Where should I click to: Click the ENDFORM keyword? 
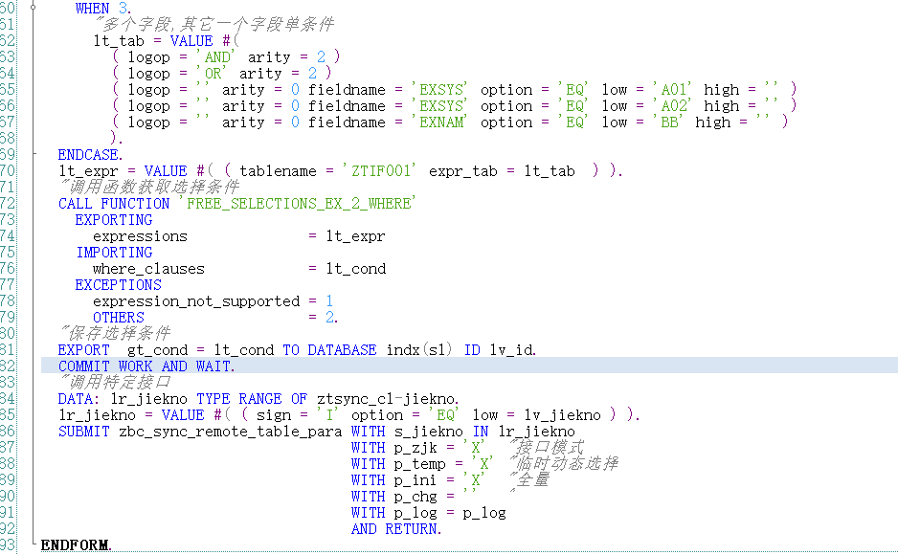76,545
